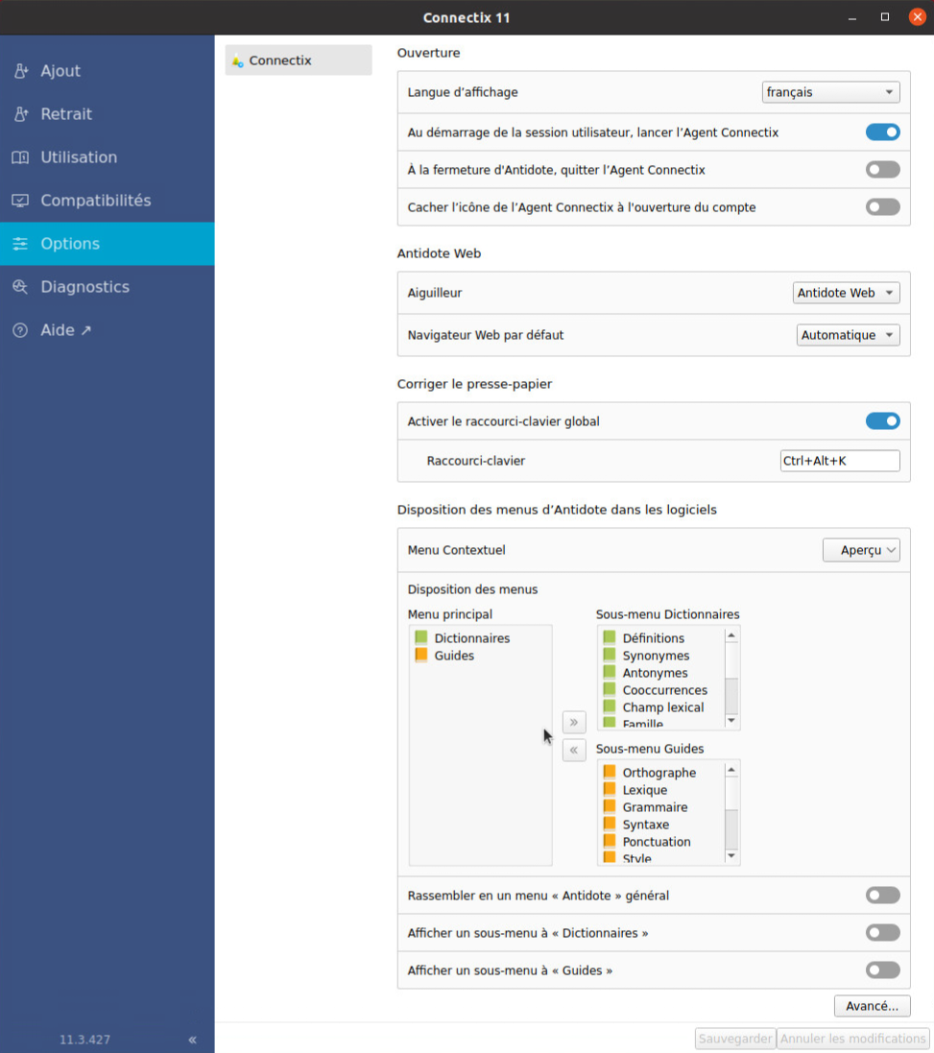Select Synonymes in Sous-menu Dictionnaires list

pyautogui.click(x=656, y=656)
